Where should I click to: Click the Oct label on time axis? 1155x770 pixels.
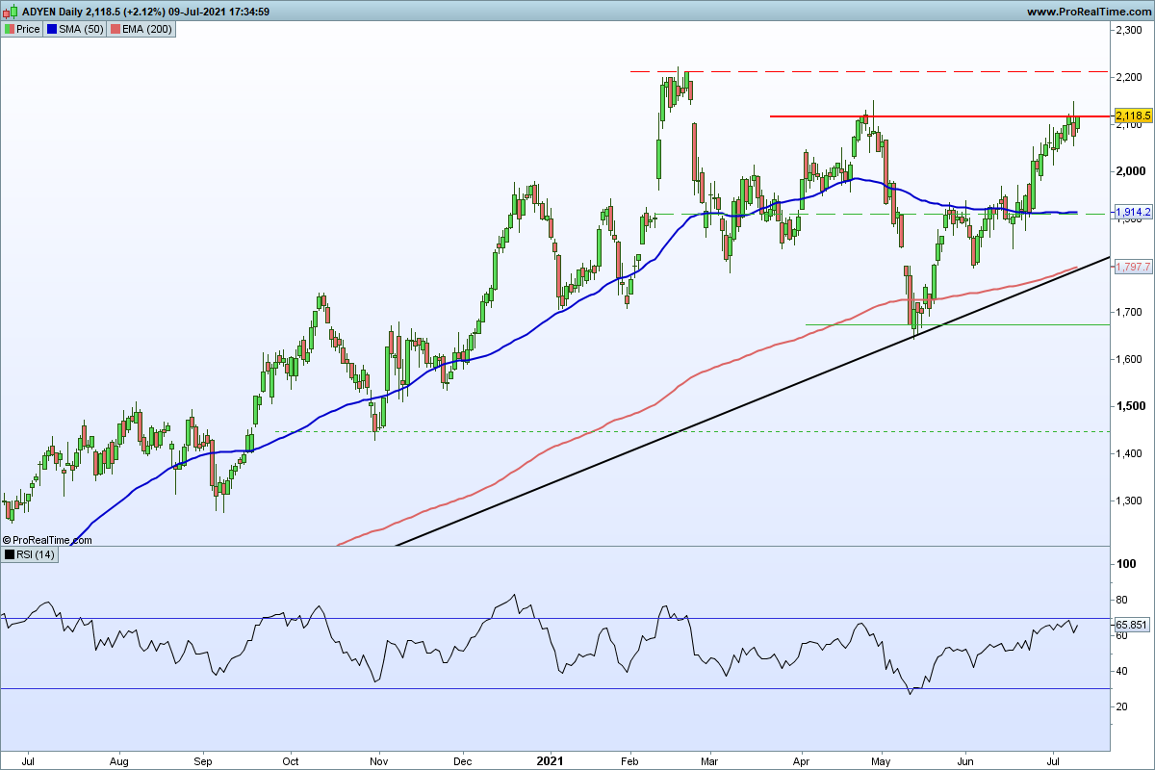289,760
